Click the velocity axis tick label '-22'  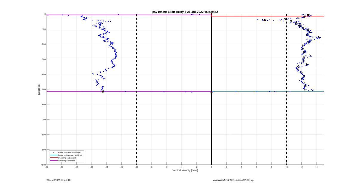click(47, 167)
